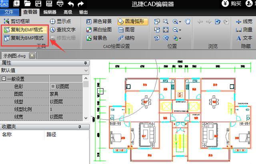Edit the 线型比例 value 1
The image size is (256, 164).
tap(66, 109)
